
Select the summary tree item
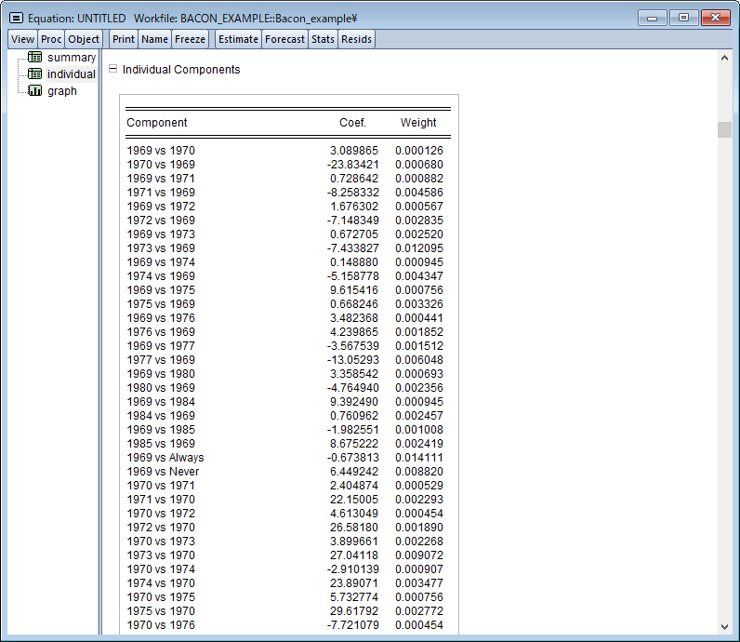72,57
